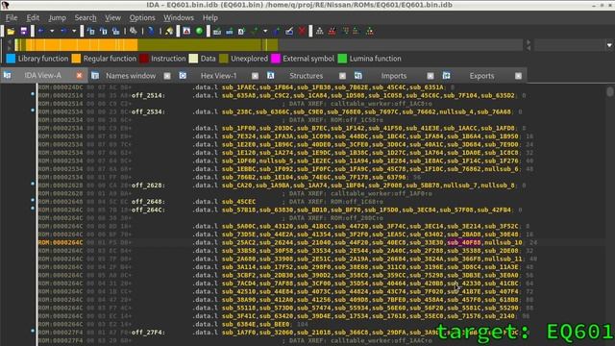Open the Jump menu
Viewport: 615px width, 346px height.
tap(58, 17)
